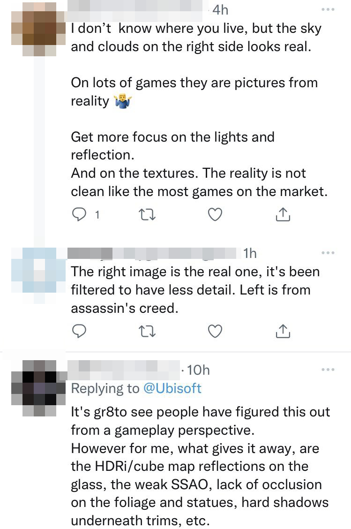This screenshot has height=529, width=351.
Task: Click the reply count on the first tweet
Action: pos(97,215)
